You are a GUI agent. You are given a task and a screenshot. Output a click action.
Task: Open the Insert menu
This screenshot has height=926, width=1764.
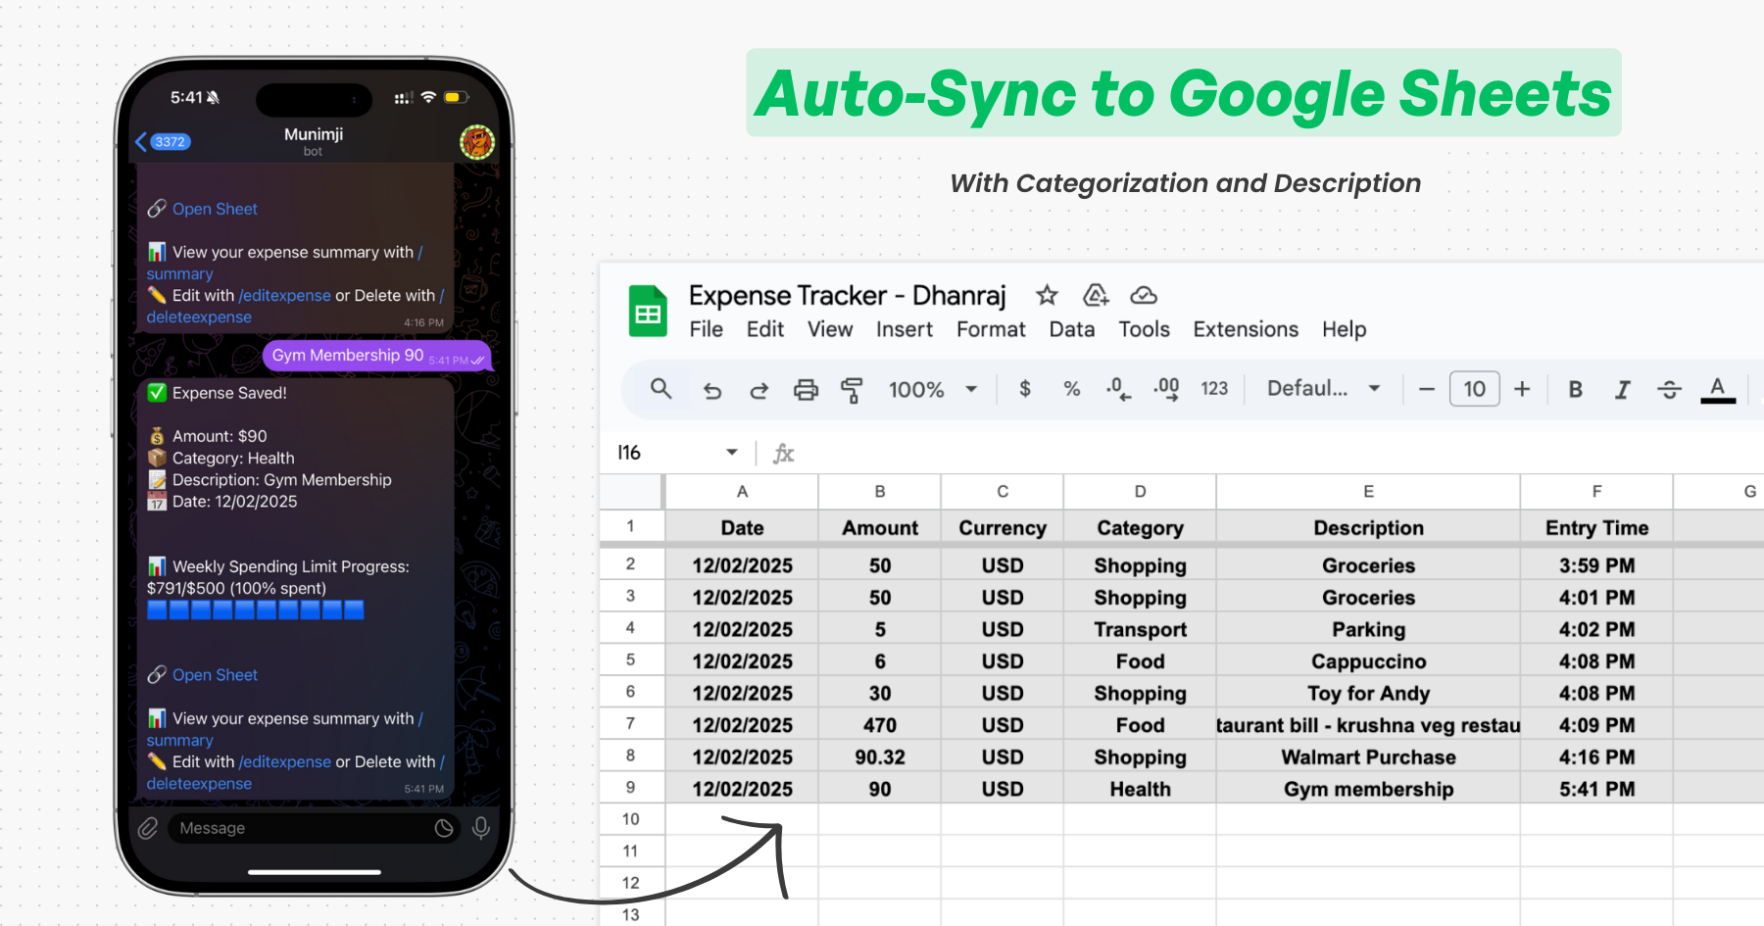pyautogui.click(x=905, y=329)
